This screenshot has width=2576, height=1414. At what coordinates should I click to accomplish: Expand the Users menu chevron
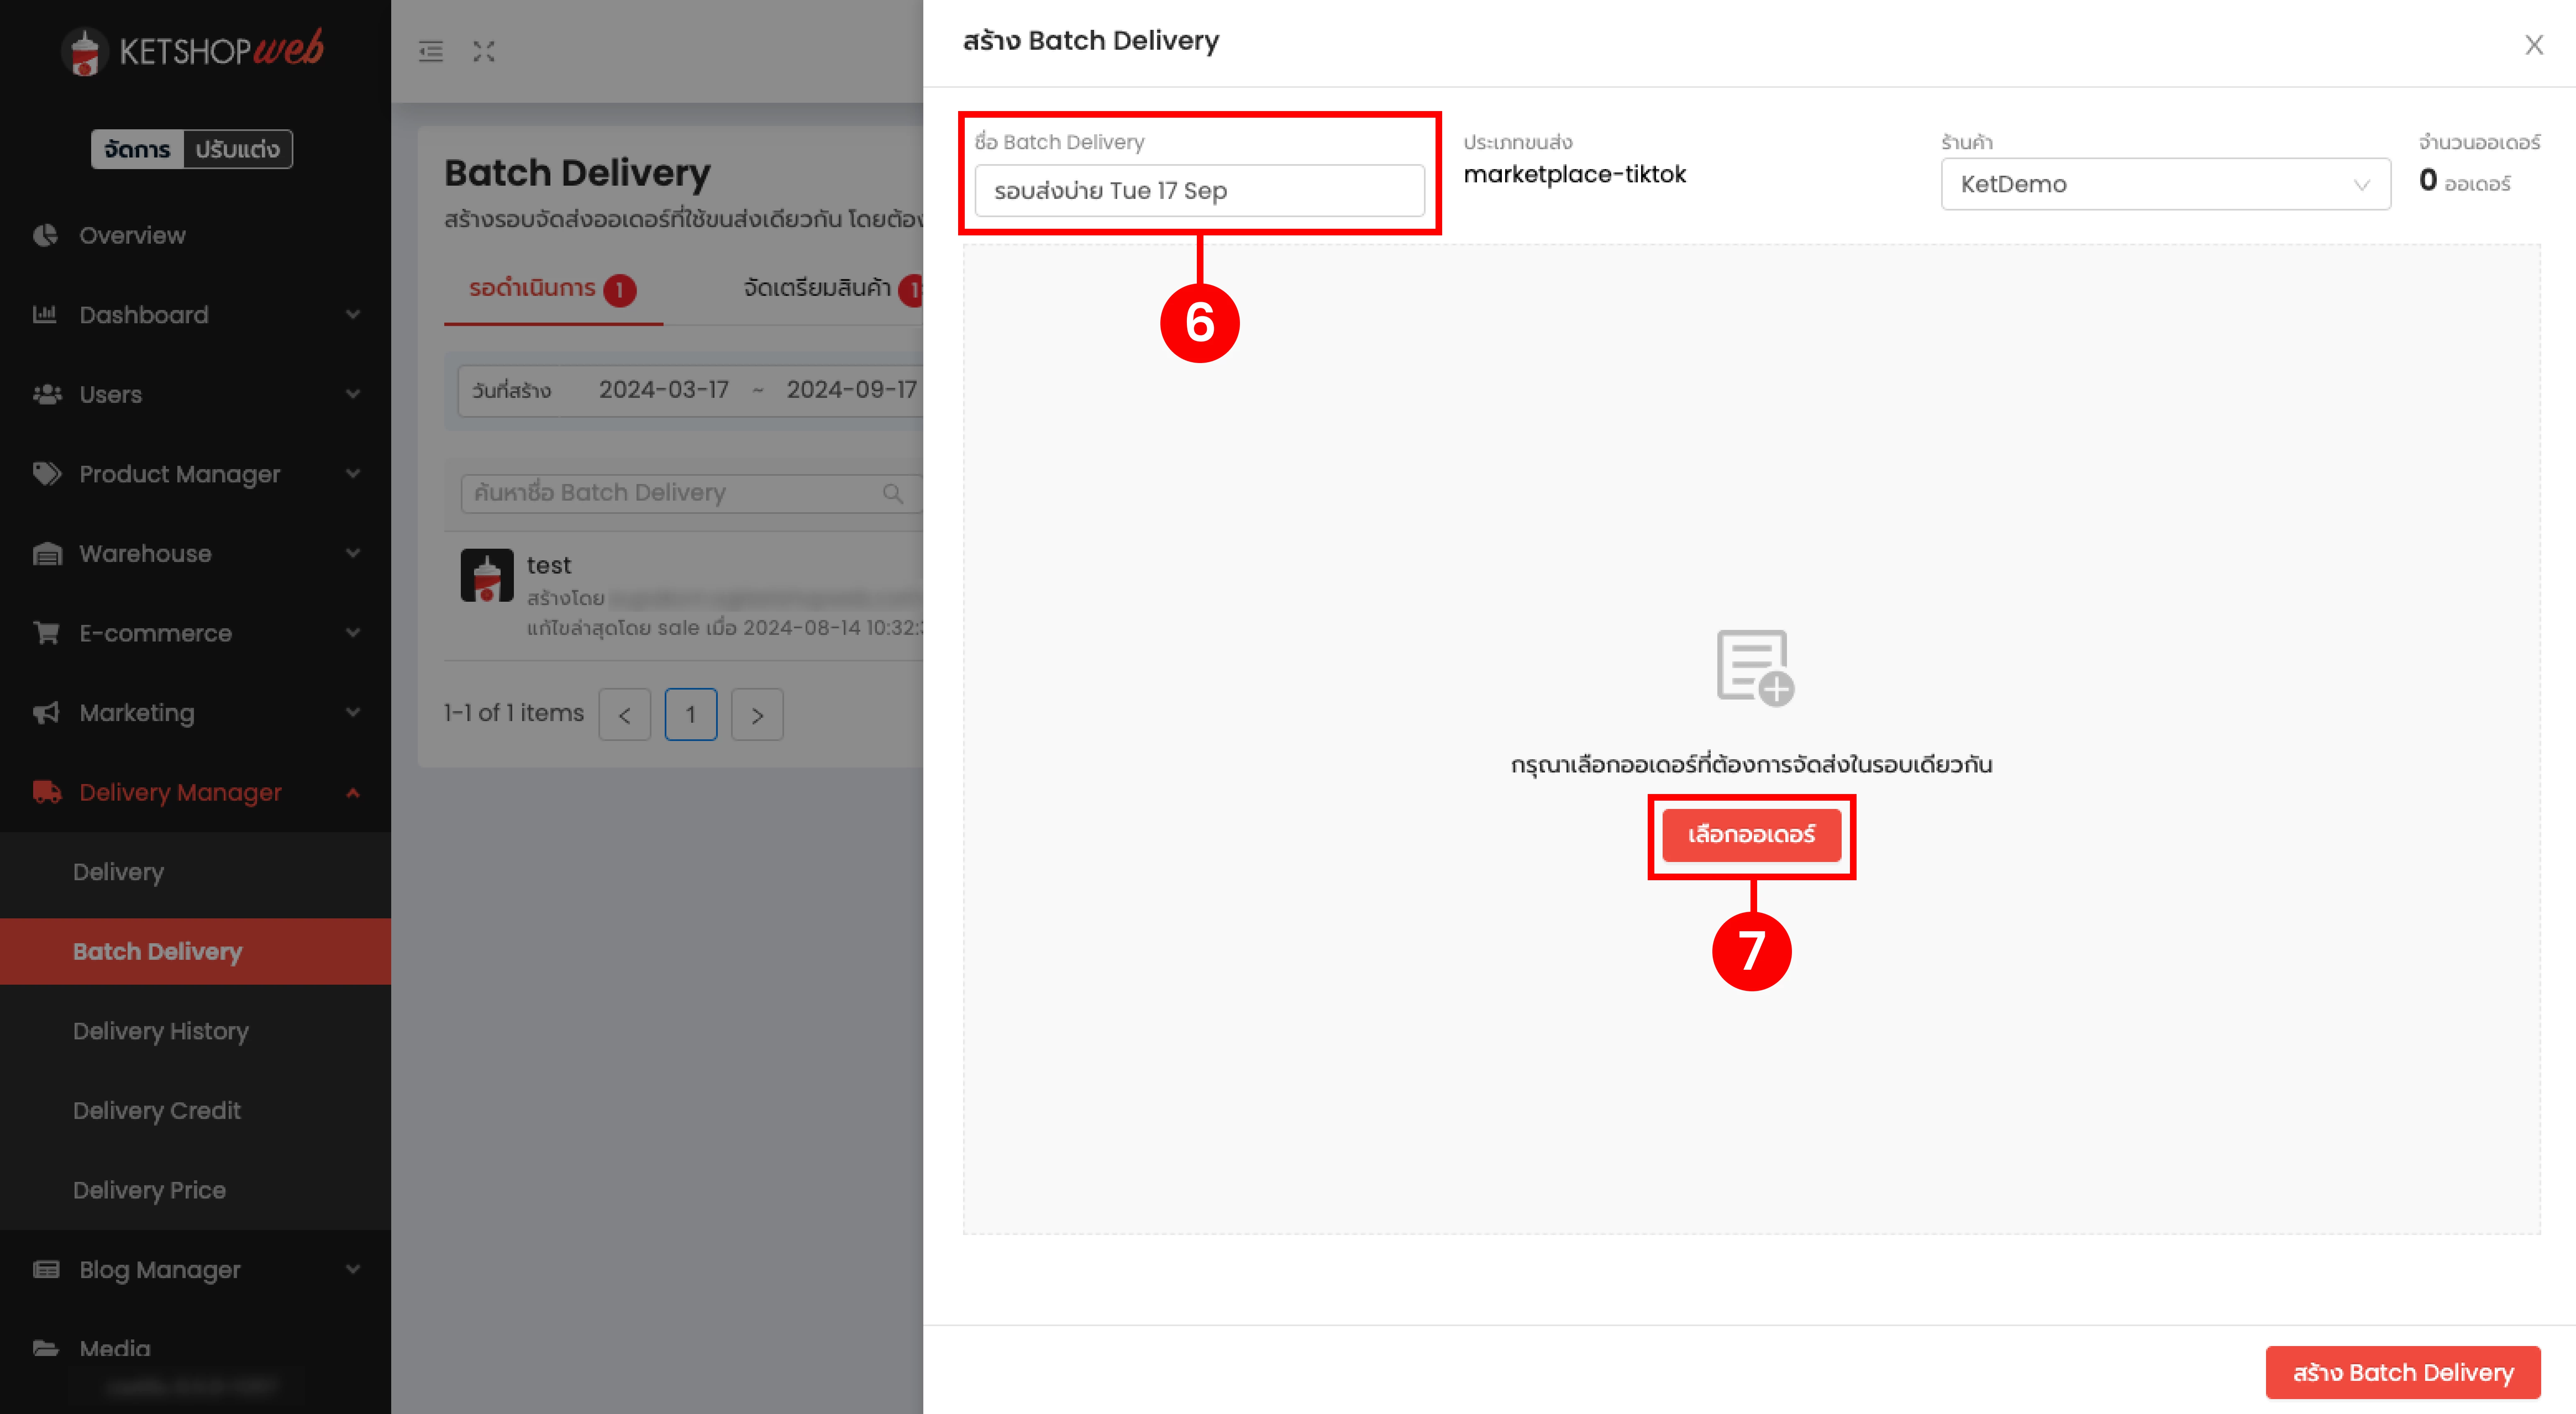coord(353,394)
